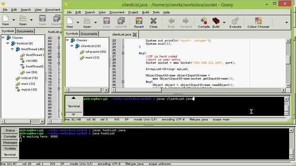Click Forward navigation arrow in toolbar
This screenshot has width=296, height=166.
pyautogui.click(x=186, y=21)
